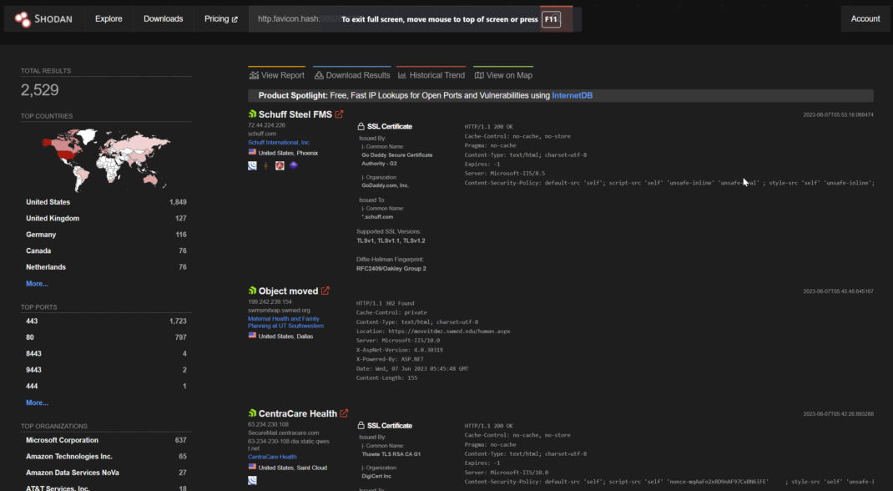Open the Account menu

(x=865, y=19)
